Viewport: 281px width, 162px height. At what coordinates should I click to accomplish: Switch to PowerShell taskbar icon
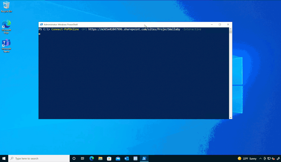[x=144, y=158]
